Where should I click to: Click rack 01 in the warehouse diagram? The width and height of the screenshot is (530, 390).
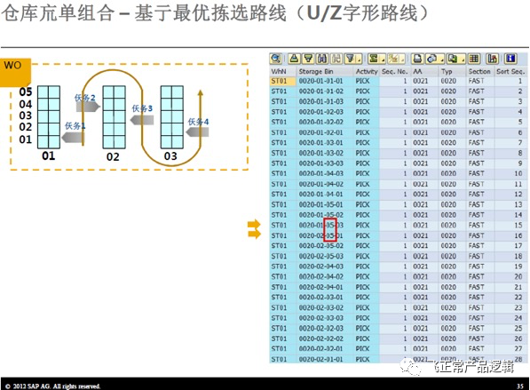[49, 117]
